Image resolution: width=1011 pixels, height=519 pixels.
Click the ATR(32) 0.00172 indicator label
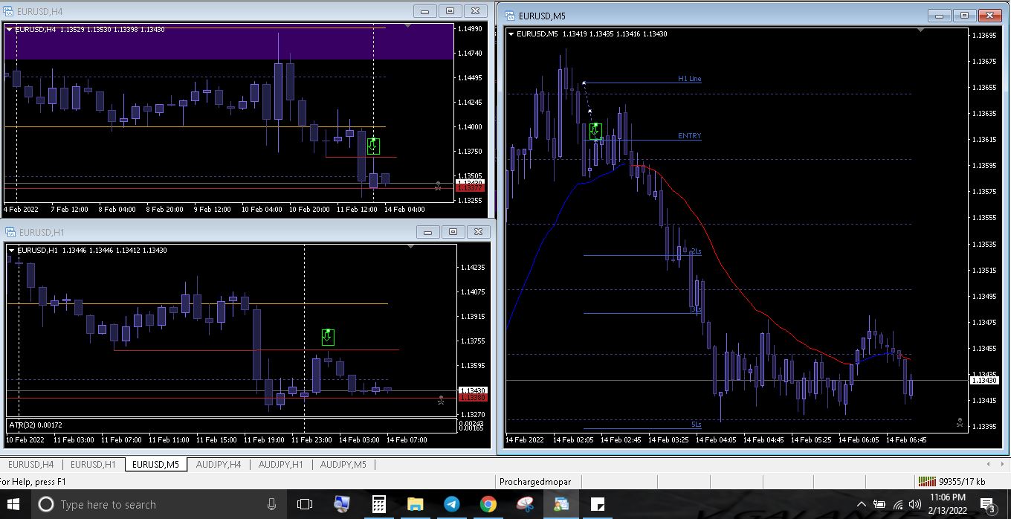coord(36,425)
